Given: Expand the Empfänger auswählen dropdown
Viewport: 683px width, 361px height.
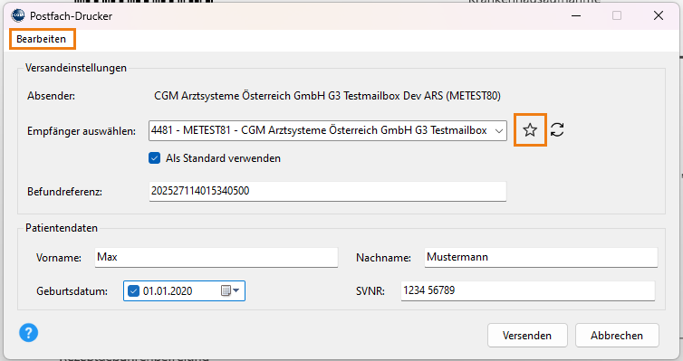Looking at the screenshot, I should [x=499, y=130].
